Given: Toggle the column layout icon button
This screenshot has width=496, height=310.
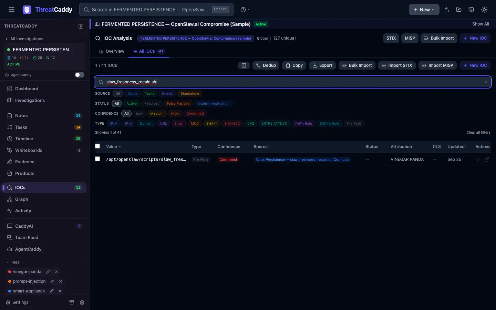Looking at the screenshot, I should pyautogui.click(x=244, y=65).
